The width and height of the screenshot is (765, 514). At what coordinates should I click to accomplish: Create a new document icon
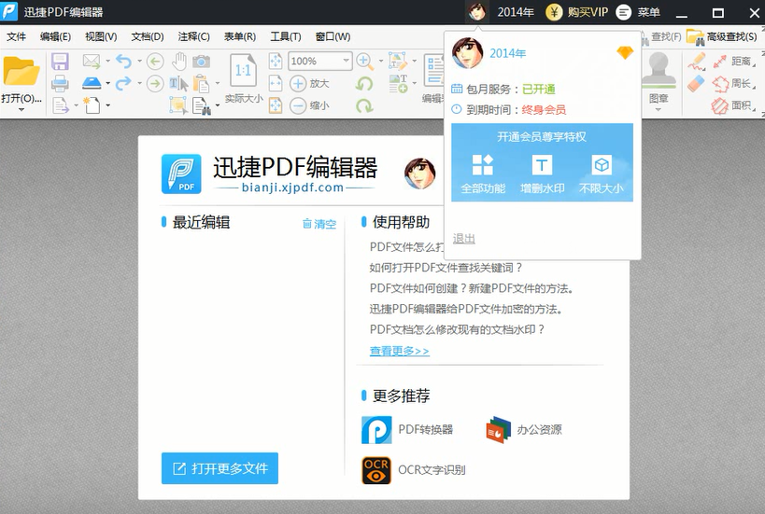coord(92,104)
